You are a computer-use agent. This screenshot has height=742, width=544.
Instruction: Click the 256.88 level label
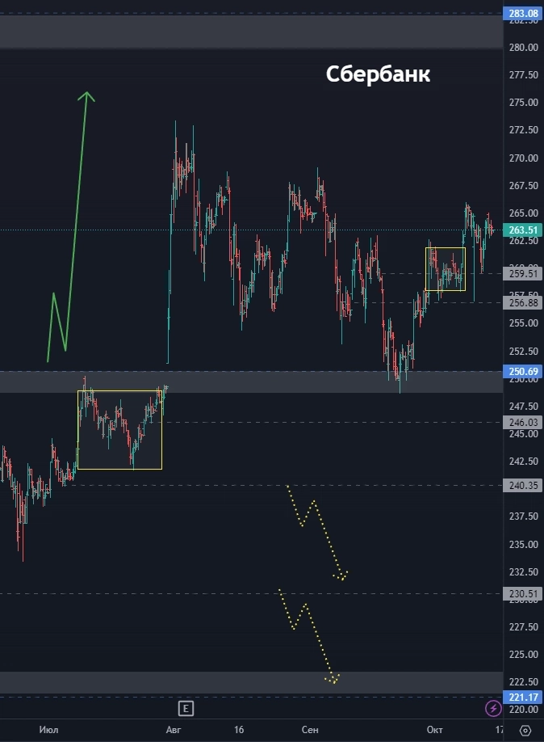coord(523,303)
